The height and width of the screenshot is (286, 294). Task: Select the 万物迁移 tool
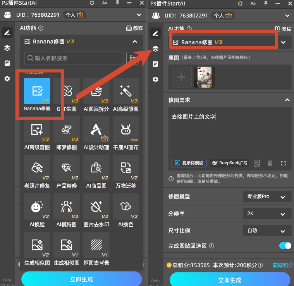[x=126, y=168]
